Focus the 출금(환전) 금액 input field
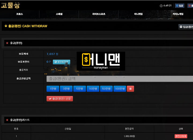193x140 pixels. coord(119,79)
